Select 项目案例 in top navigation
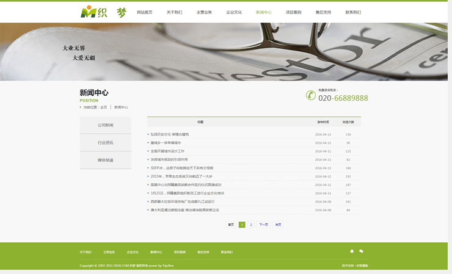Image resolution: width=452 pixels, height=274 pixels. pyautogui.click(x=293, y=12)
